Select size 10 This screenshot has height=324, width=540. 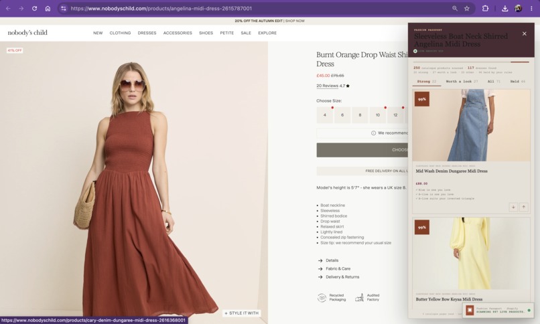pyautogui.click(x=378, y=115)
